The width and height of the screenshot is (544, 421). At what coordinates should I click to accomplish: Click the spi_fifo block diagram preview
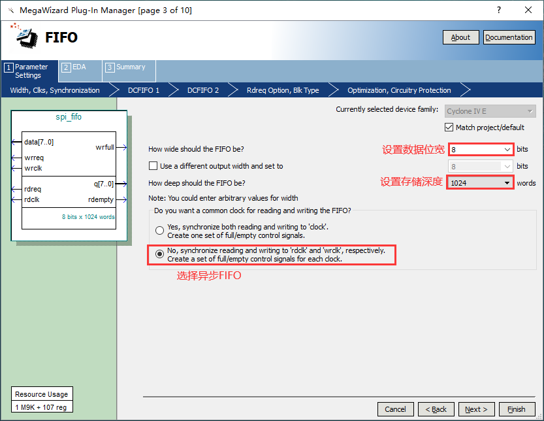point(69,177)
